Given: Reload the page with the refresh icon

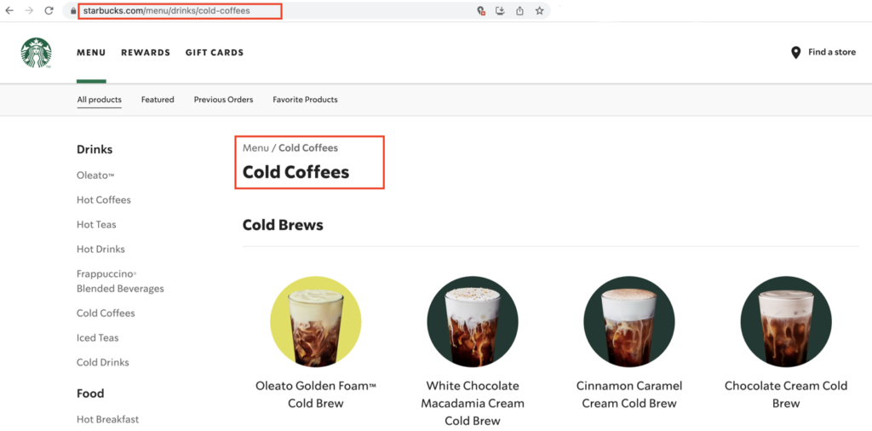Looking at the screenshot, I should click(49, 10).
